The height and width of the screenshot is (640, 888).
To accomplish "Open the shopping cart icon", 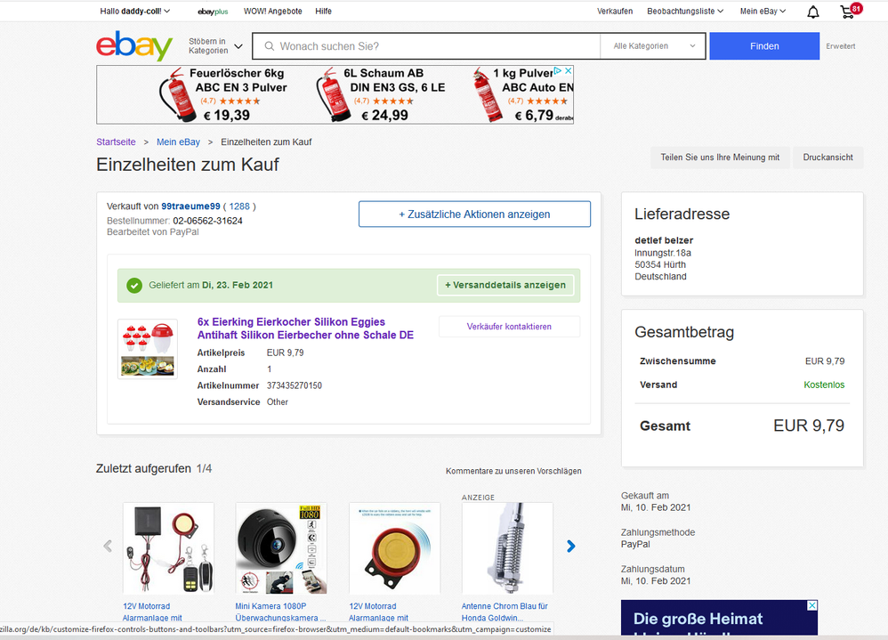I will pos(847,12).
